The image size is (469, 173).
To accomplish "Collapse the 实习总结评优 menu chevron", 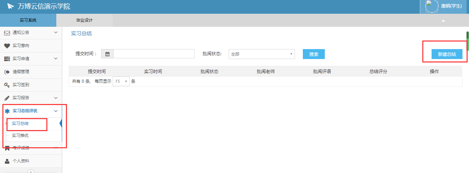I will [x=56, y=111].
